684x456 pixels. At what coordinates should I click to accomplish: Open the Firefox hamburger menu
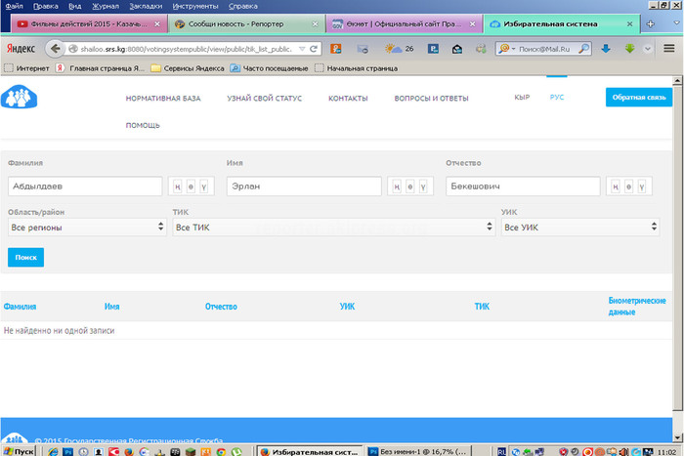669,48
